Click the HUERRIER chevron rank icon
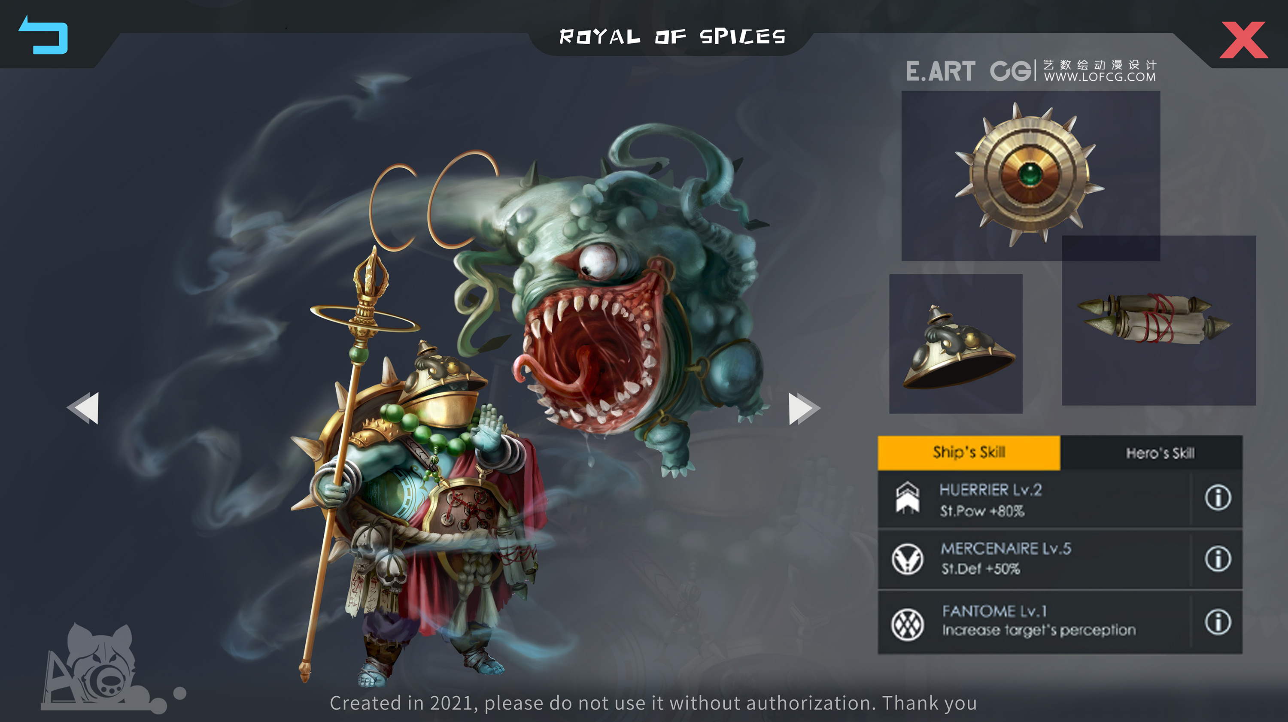Screen dimensions: 1288x722 pos(908,498)
